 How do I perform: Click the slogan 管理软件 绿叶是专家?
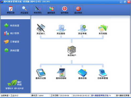pyautogui.click(x=14, y=89)
